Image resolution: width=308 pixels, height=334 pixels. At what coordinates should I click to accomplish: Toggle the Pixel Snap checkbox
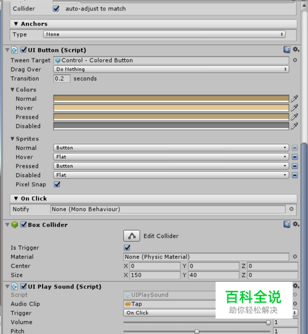click(x=57, y=185)
